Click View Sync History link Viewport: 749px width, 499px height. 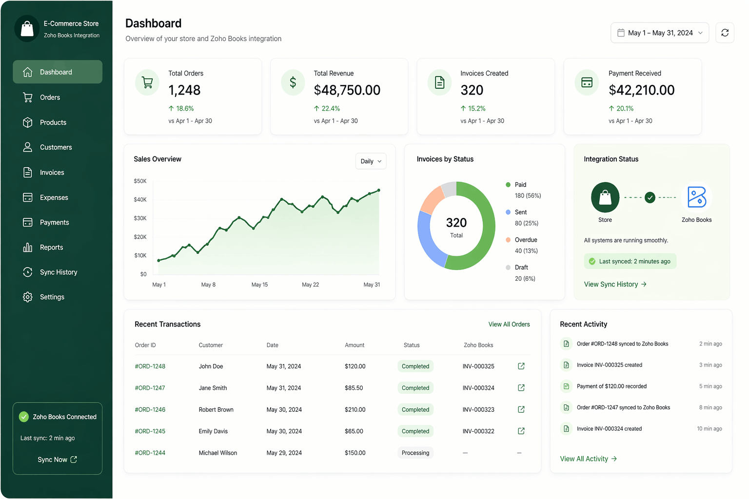[x=615, y=285]
